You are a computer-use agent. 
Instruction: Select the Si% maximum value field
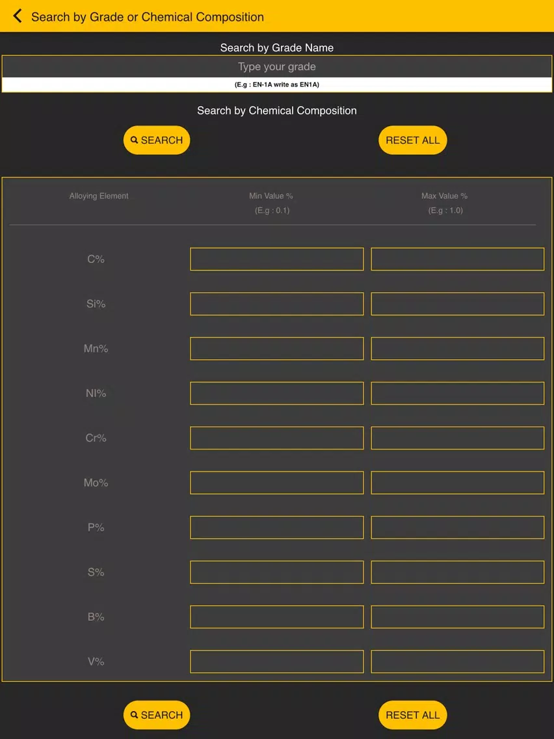[457, 304]
